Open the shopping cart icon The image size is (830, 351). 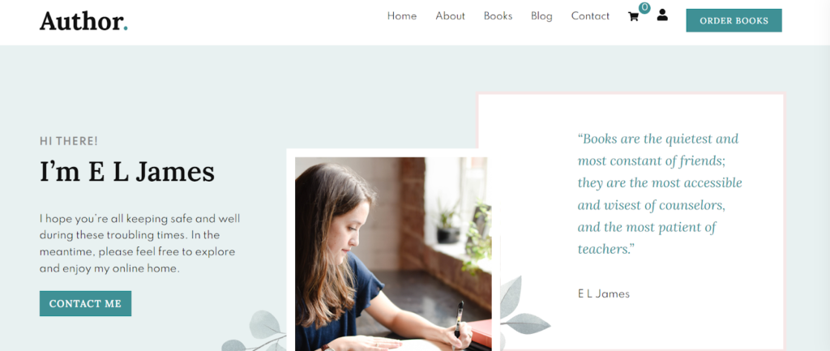633,16
